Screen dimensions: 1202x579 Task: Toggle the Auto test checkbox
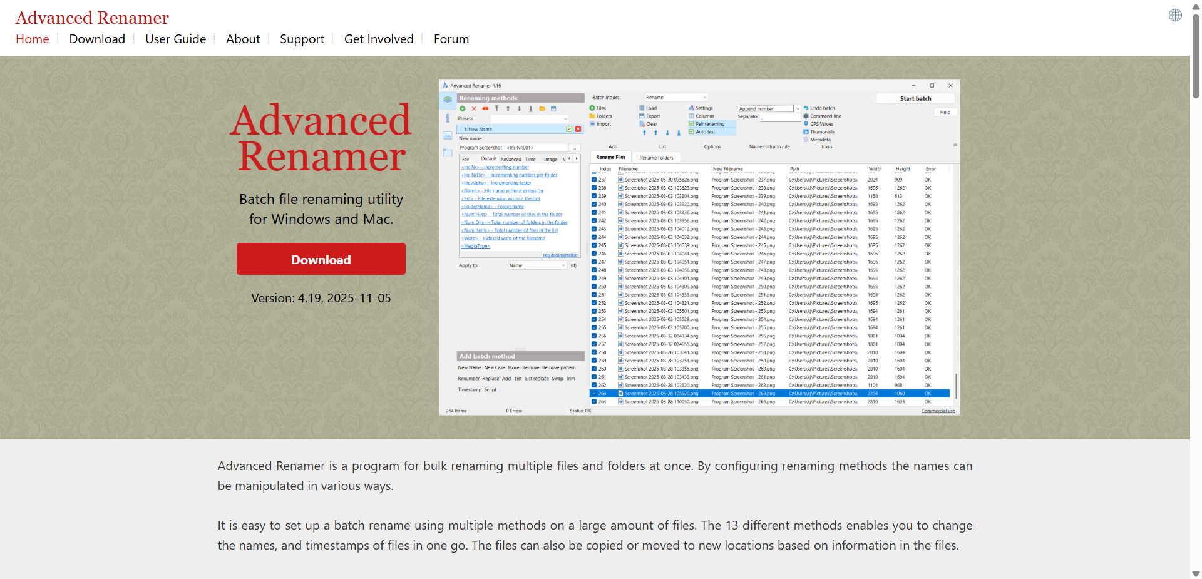692,132
